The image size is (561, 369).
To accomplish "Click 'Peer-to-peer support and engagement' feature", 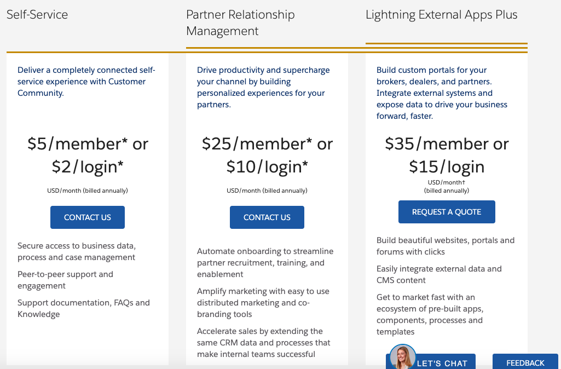I will [65, 280].
